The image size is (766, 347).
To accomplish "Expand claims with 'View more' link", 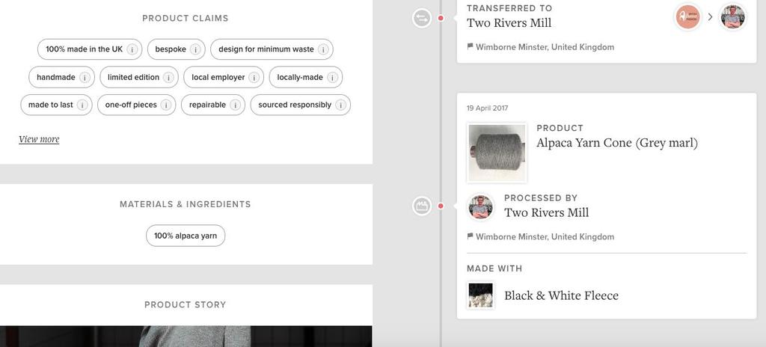I will 39,139.
